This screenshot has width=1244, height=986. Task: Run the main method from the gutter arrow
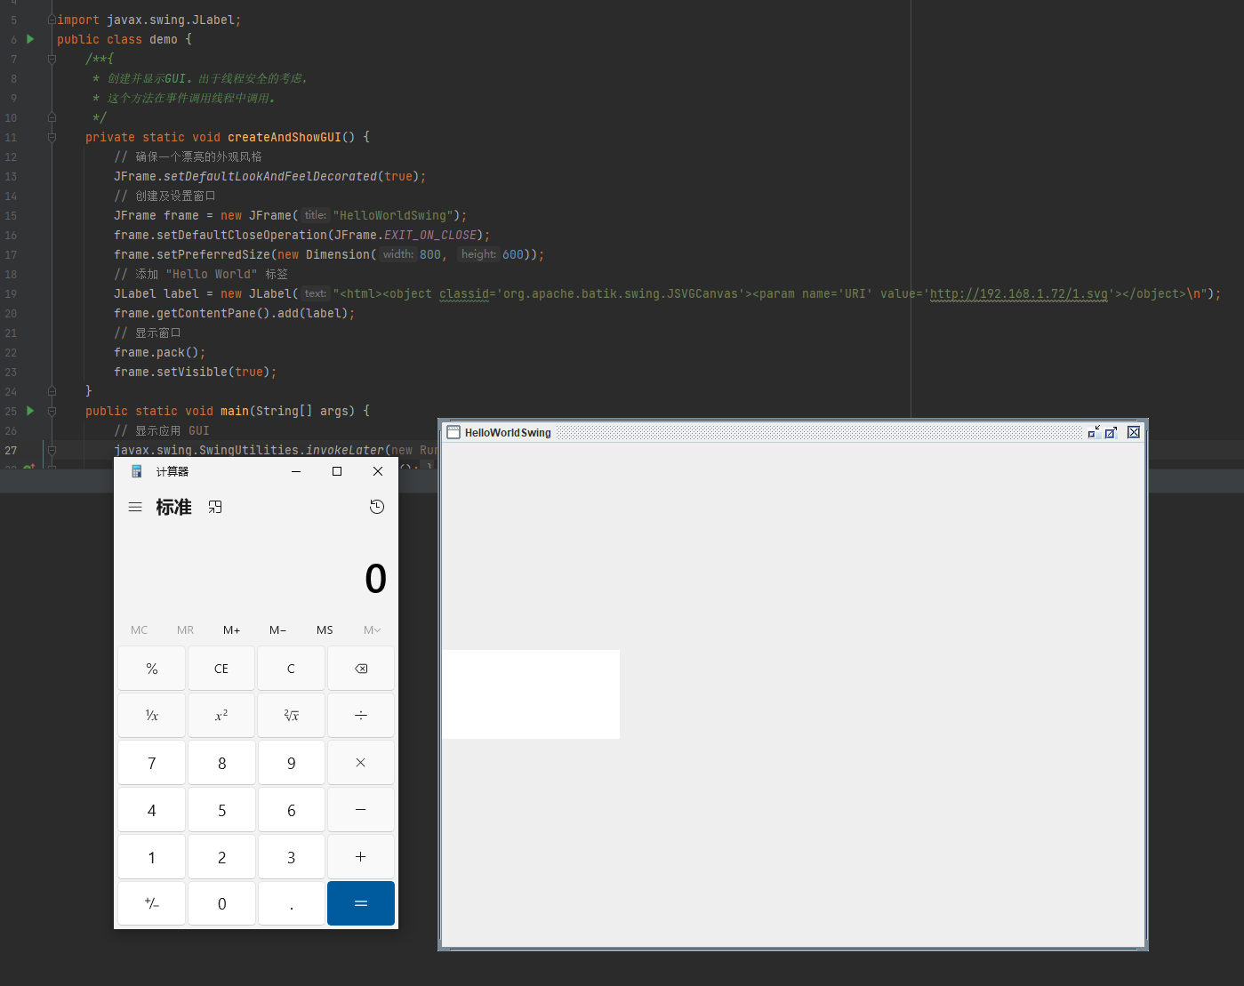(30, 411)
